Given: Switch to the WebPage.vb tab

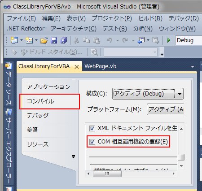Looking at the screenshot, I should pyautogui.click(x=101, y=66).
